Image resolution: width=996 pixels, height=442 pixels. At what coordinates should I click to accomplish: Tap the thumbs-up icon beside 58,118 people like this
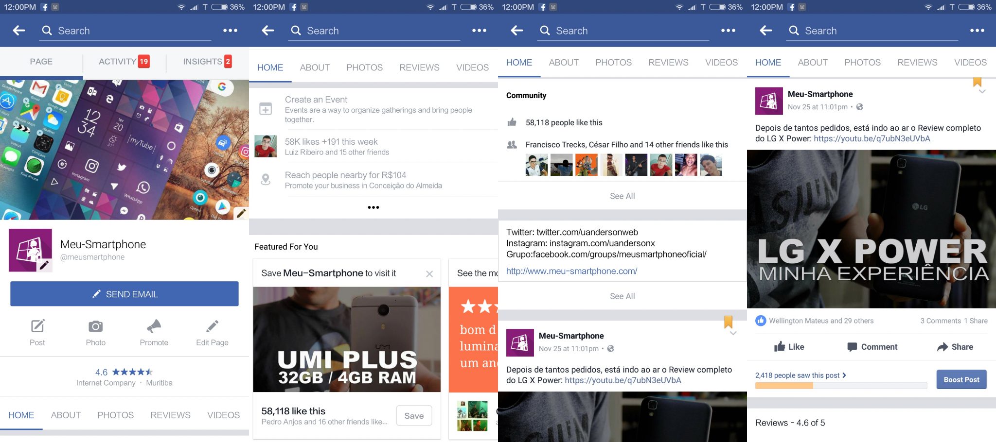[512, 122]
